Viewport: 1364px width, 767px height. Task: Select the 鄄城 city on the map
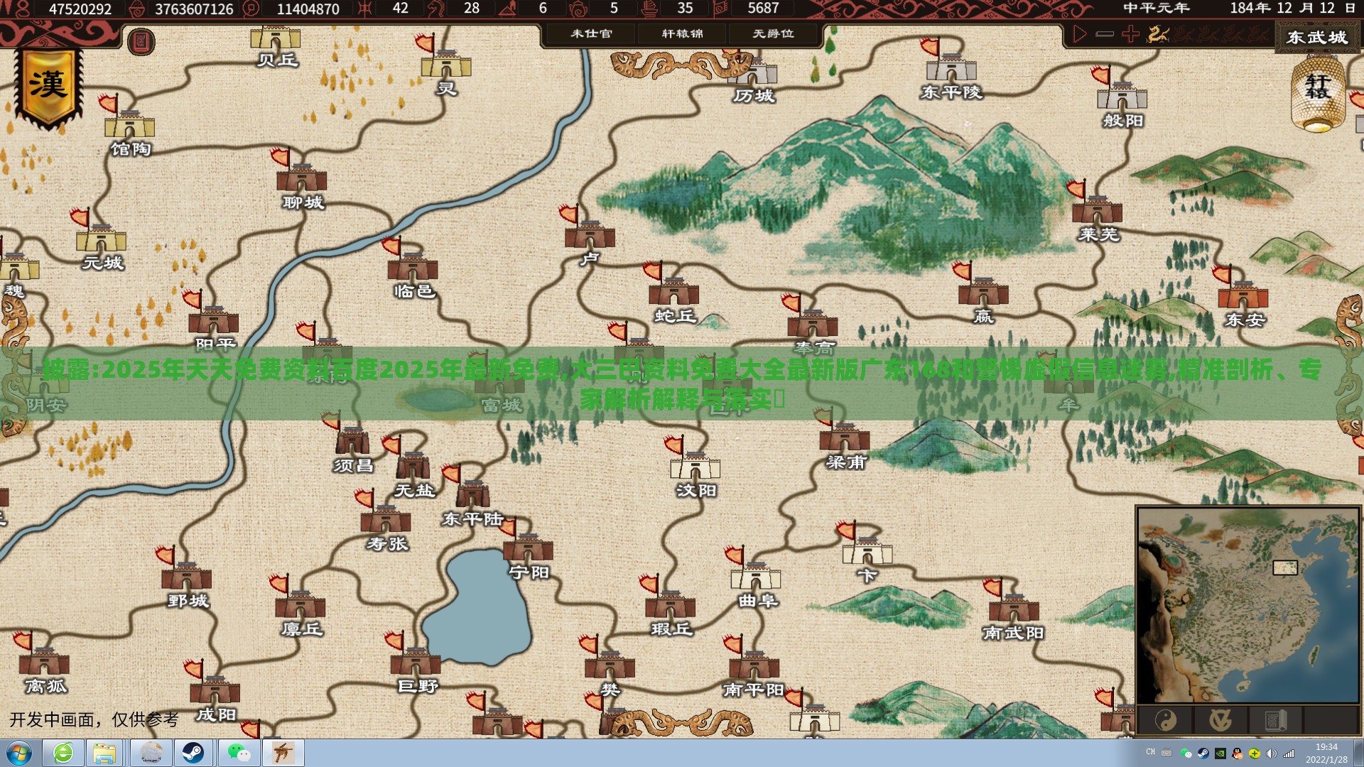tap(187, 575)
